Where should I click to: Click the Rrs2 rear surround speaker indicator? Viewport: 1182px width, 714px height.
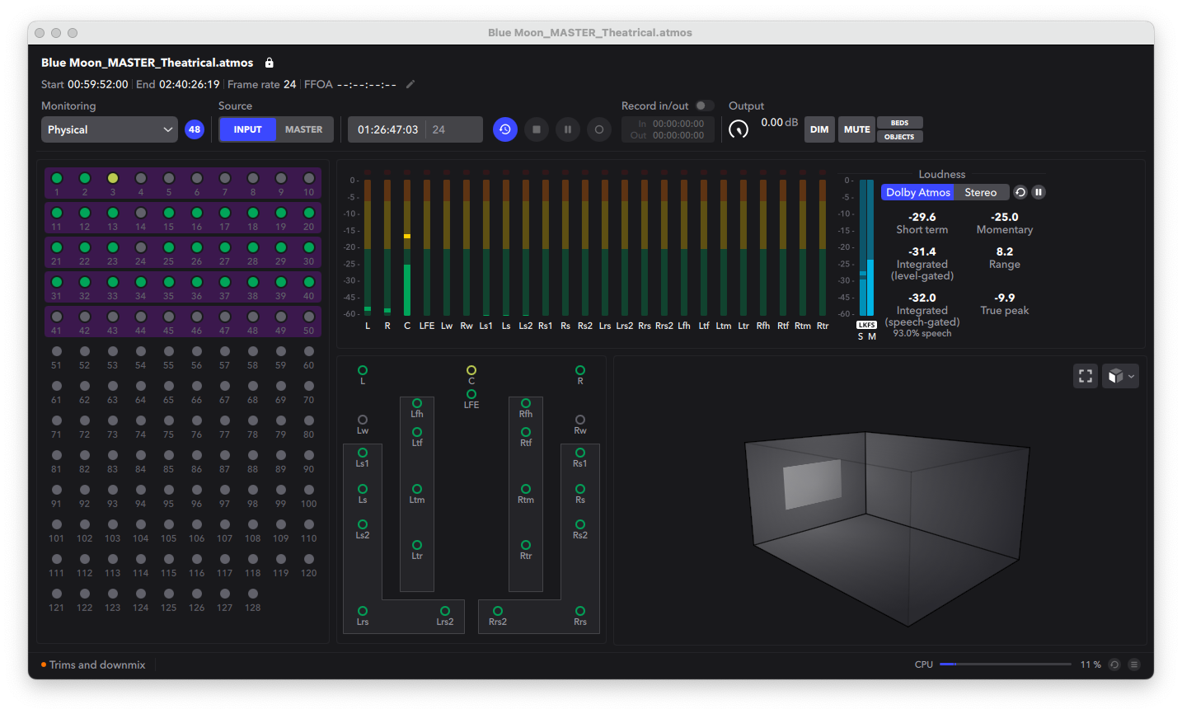498,611
